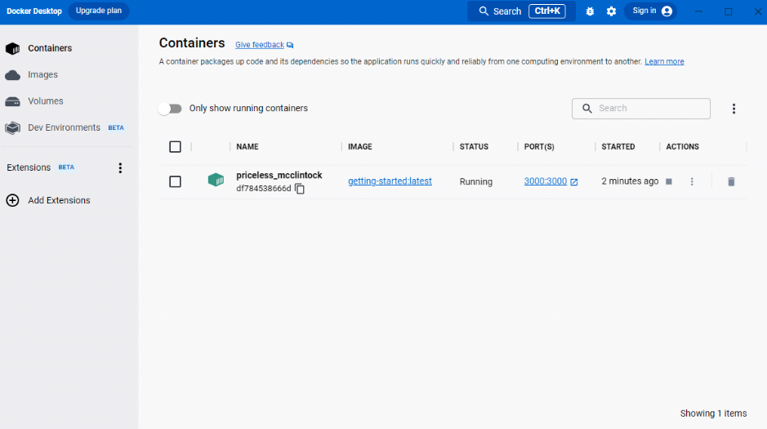Open the Extensions three-dot menu
The width and height of the screenshot is (767, 429).
120,168
